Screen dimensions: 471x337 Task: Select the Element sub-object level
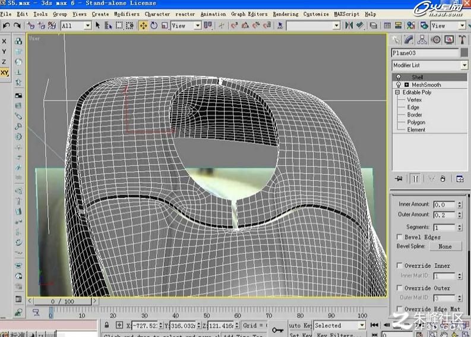[x=416, y=130]
